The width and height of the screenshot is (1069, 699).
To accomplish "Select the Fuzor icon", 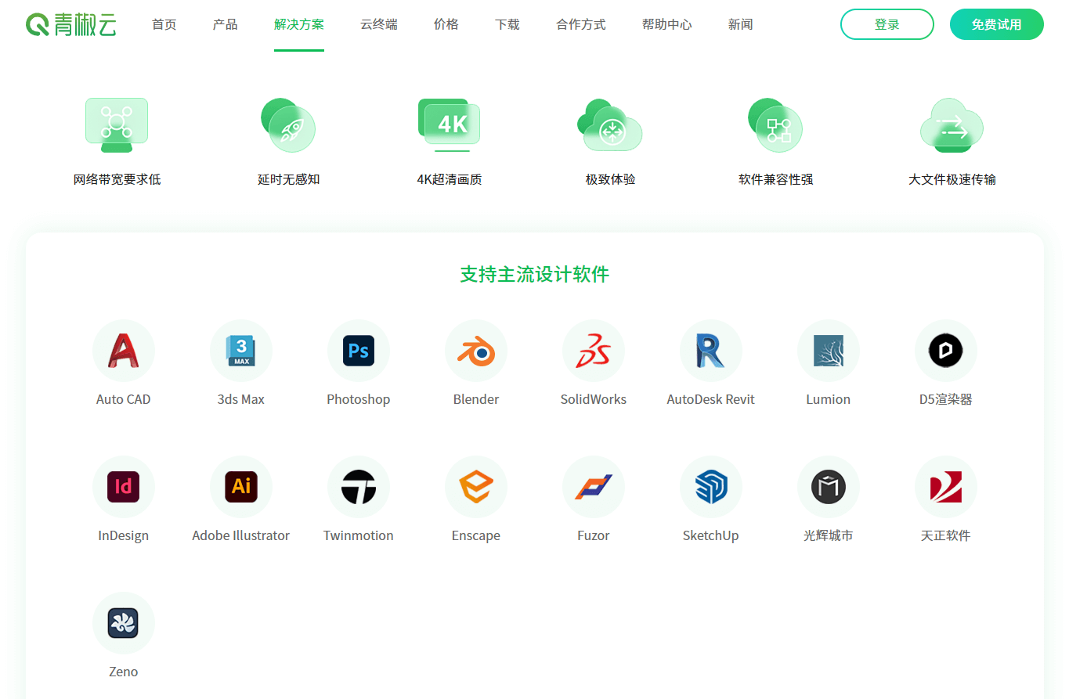I will click(594, 487).
